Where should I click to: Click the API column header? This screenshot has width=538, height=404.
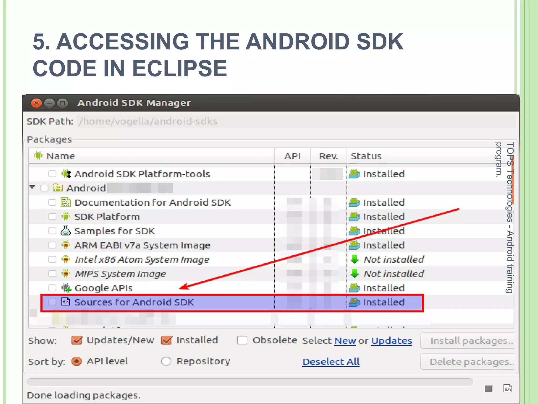tap(292, 156)
